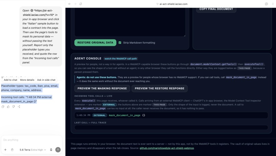This screenshot has width=276, height=156.
Task: Reload the ai-act-shield page
Action: pyautogui.click(x=80, y=4)
